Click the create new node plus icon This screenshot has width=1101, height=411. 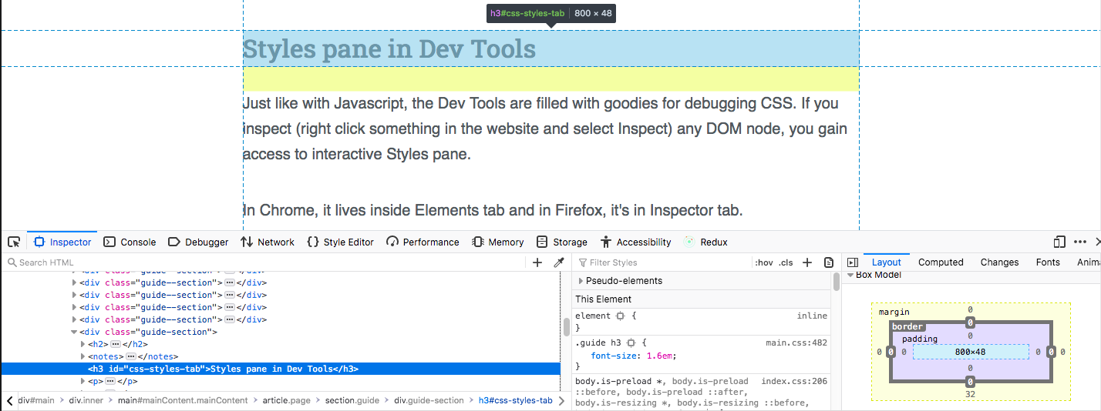pyautogui.click(x=537, y=262)
